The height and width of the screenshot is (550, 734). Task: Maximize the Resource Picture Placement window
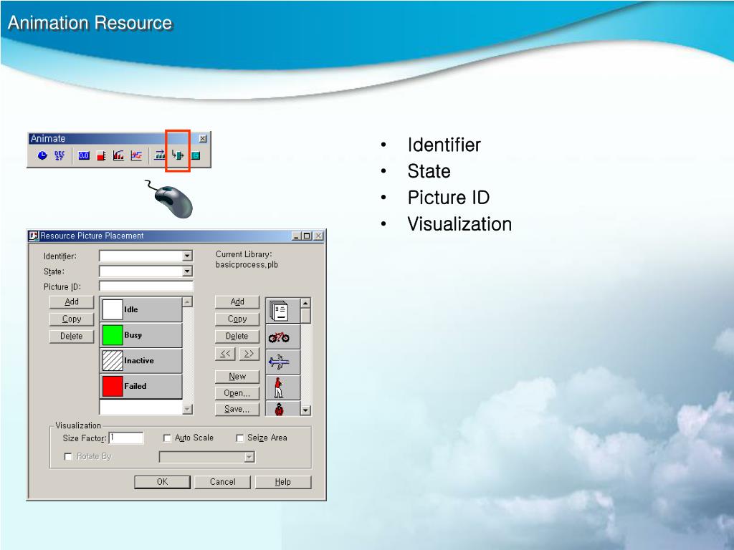307,236
